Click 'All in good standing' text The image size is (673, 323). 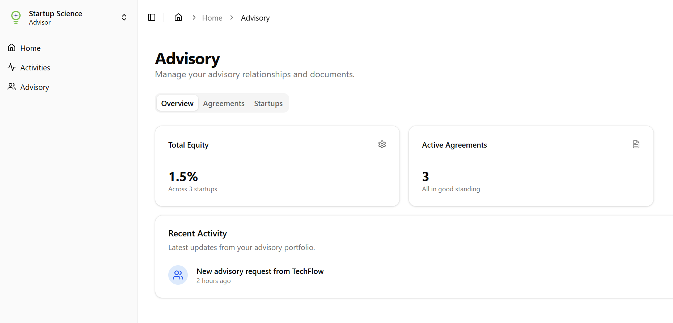tap(451, 189)
